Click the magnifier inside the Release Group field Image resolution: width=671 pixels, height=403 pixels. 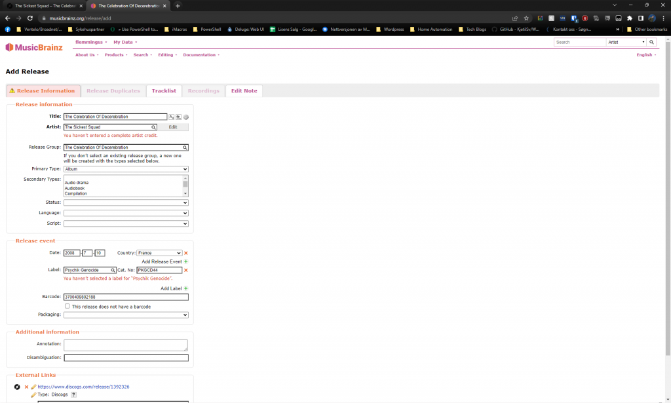tap(185, 147)
